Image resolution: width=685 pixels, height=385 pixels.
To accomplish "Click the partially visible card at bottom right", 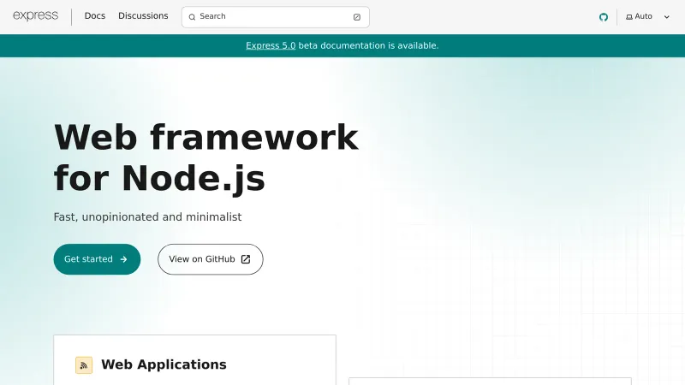I will 490,382.
